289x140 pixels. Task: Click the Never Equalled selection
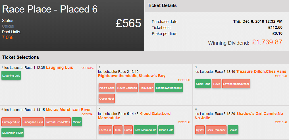point(127,88)
